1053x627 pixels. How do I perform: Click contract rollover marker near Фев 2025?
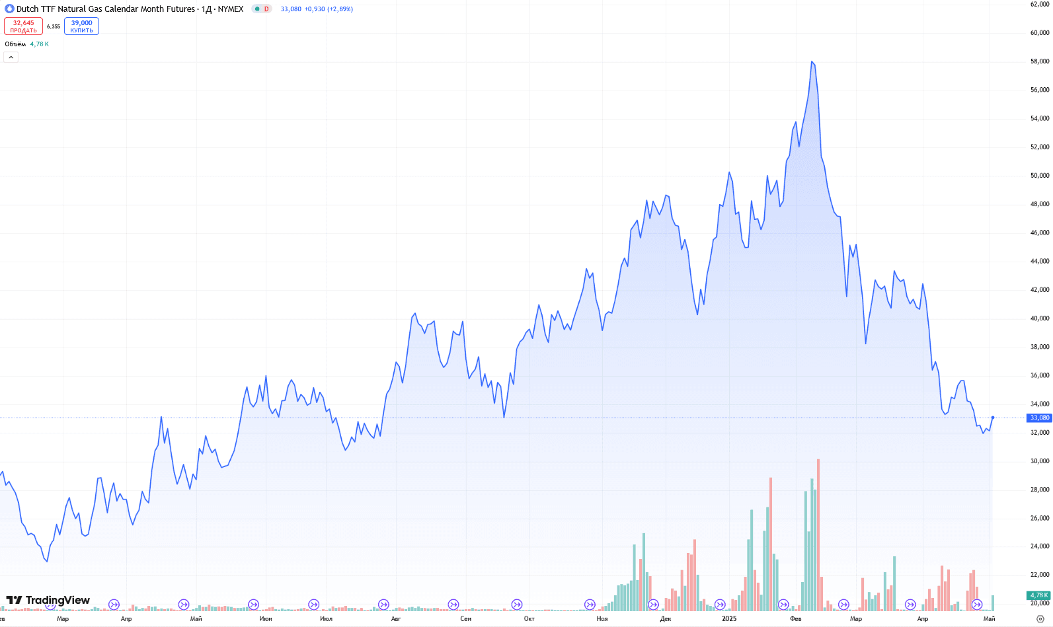coord(783,605)
